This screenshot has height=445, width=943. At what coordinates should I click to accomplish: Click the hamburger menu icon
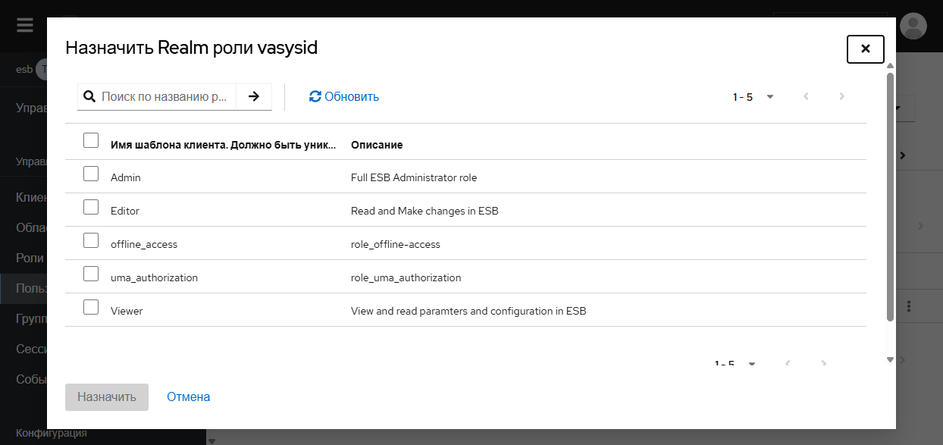[25, 25]
